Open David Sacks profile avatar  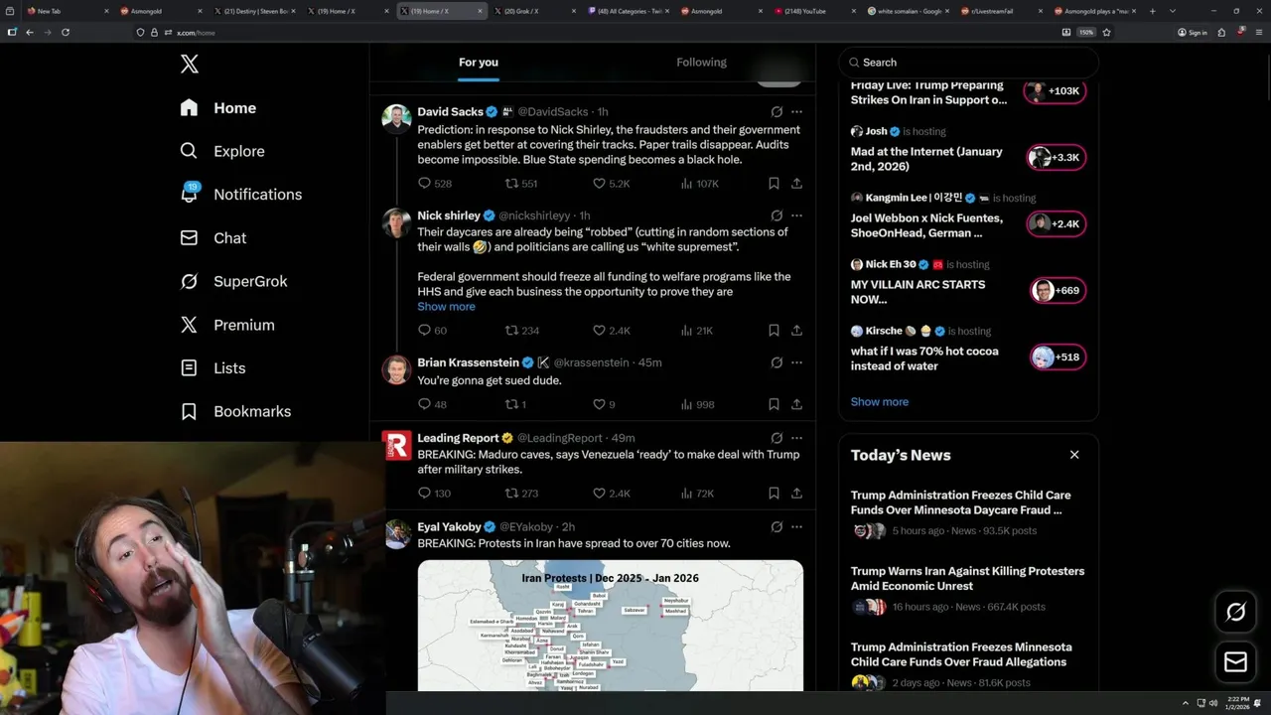397,118
